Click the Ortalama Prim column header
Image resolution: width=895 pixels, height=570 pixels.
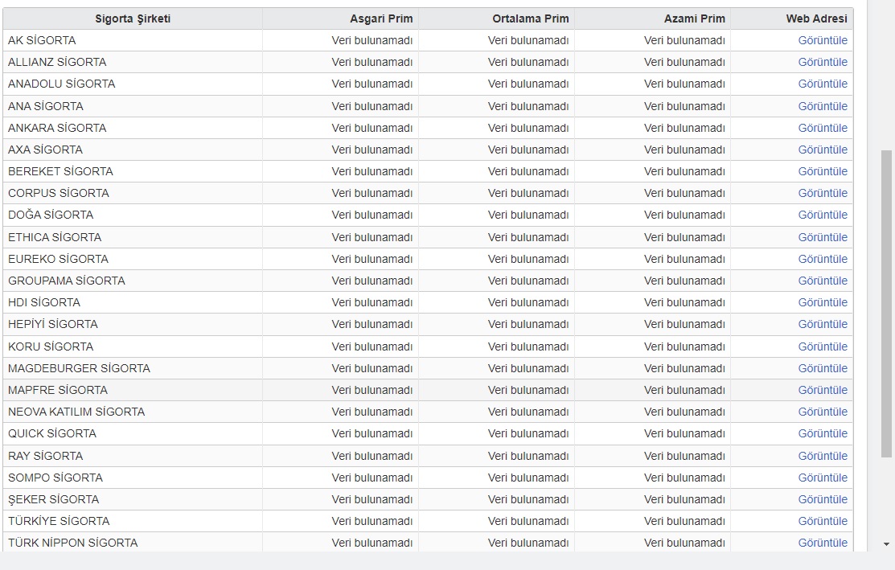click(x=497, y=18)
